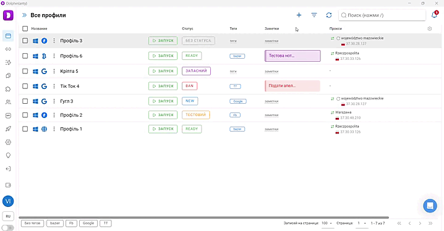Launch Профіль 1 with Запуск button
Screen dimensions: 444x231
(x=163, y=129)
